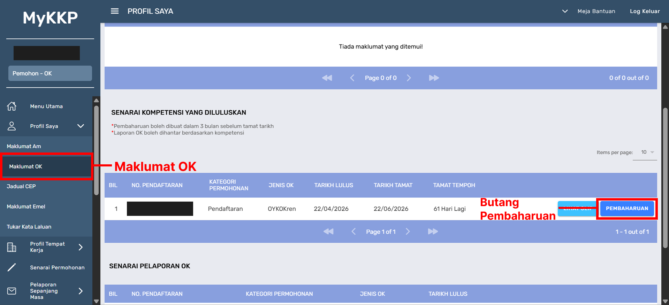Open the hamburger menu icon
Viewport: 669px width, 305px height.
pyautogui.click(x=115, y=11)
